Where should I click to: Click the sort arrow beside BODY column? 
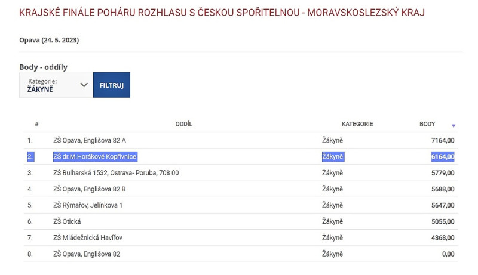coord(454,125)
